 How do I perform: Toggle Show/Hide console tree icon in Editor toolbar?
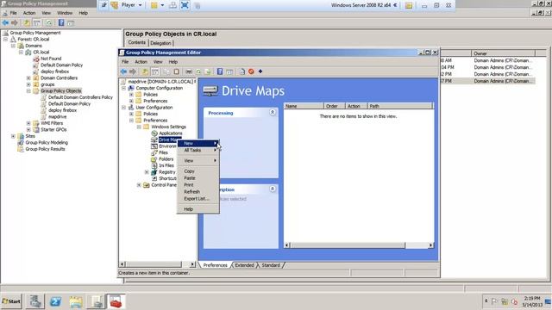pos(155,71)
